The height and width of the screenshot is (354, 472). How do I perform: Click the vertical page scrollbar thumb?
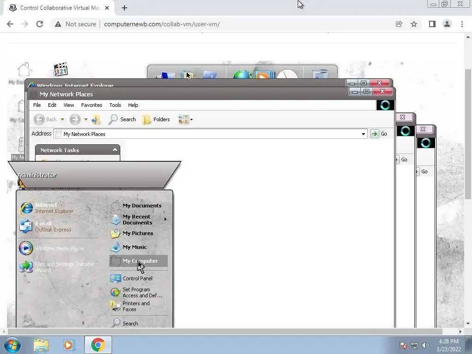tap(468, 134)
